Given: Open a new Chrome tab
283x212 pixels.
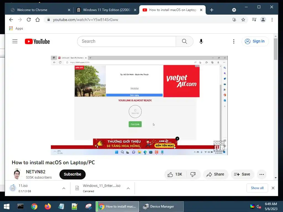Looking at the screenshot, I should pos(212,10).
